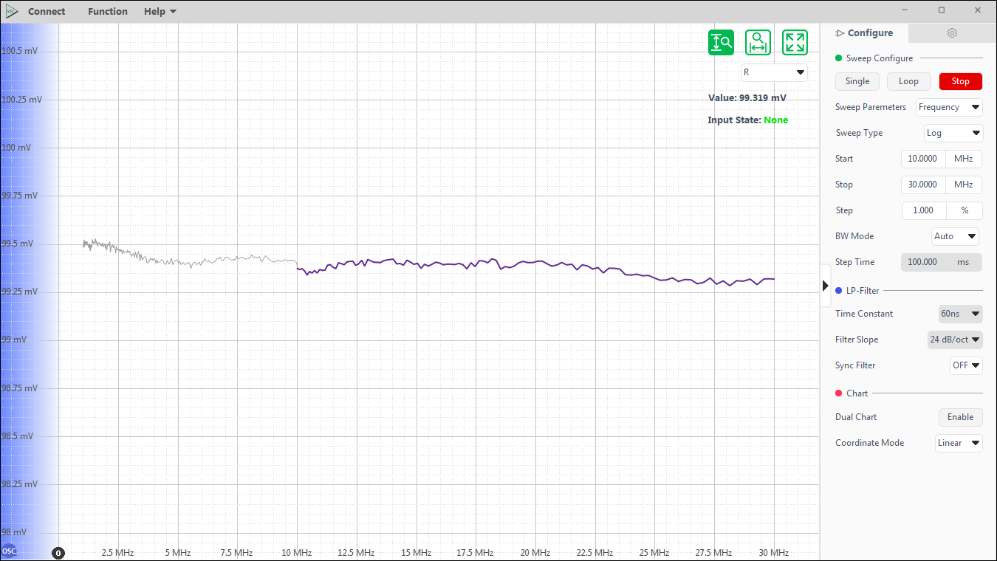Open the Help menu dropdown
The image size is (997, 561).
pyautogui.click(x=160, y=11)
